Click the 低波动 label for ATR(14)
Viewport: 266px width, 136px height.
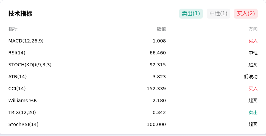click(x=251, y=77)
